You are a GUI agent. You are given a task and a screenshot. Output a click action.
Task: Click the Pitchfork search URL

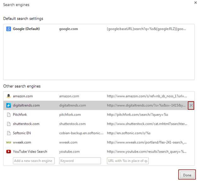(137, 115)
